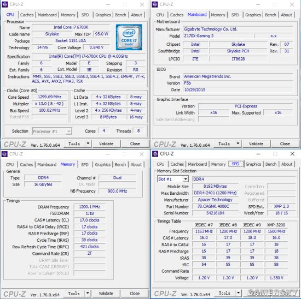301x299 pixels.
Task: Click Core Voltage value 0.840 V
Action: (96, 47)
